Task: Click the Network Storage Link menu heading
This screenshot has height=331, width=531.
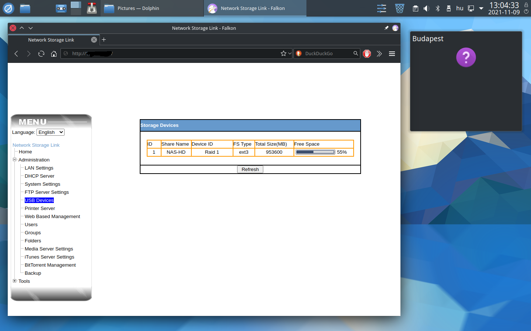Action: click(x=36, y=145)
